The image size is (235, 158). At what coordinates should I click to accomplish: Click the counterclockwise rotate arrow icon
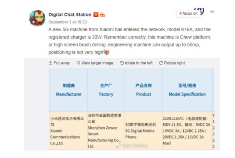[122, 63]
